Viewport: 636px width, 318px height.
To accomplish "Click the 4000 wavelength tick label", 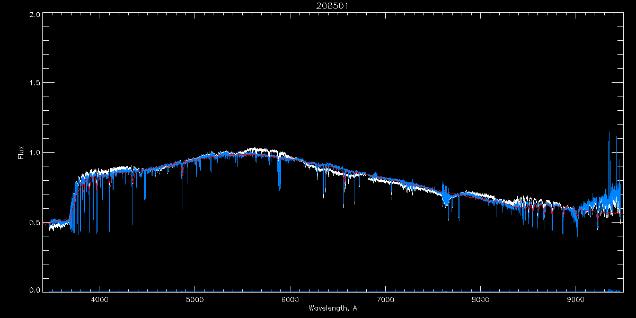I will pyautogui.click(x=100, y=299).
